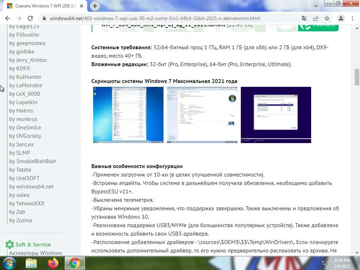Click the scrollbar up arrow
The height and width of the screenshot is (270, 360).
click(x=357, y=28)
